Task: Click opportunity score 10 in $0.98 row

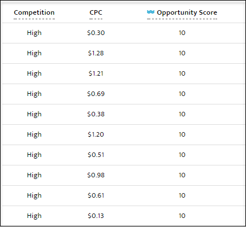Action: click(x=182, y=175)
